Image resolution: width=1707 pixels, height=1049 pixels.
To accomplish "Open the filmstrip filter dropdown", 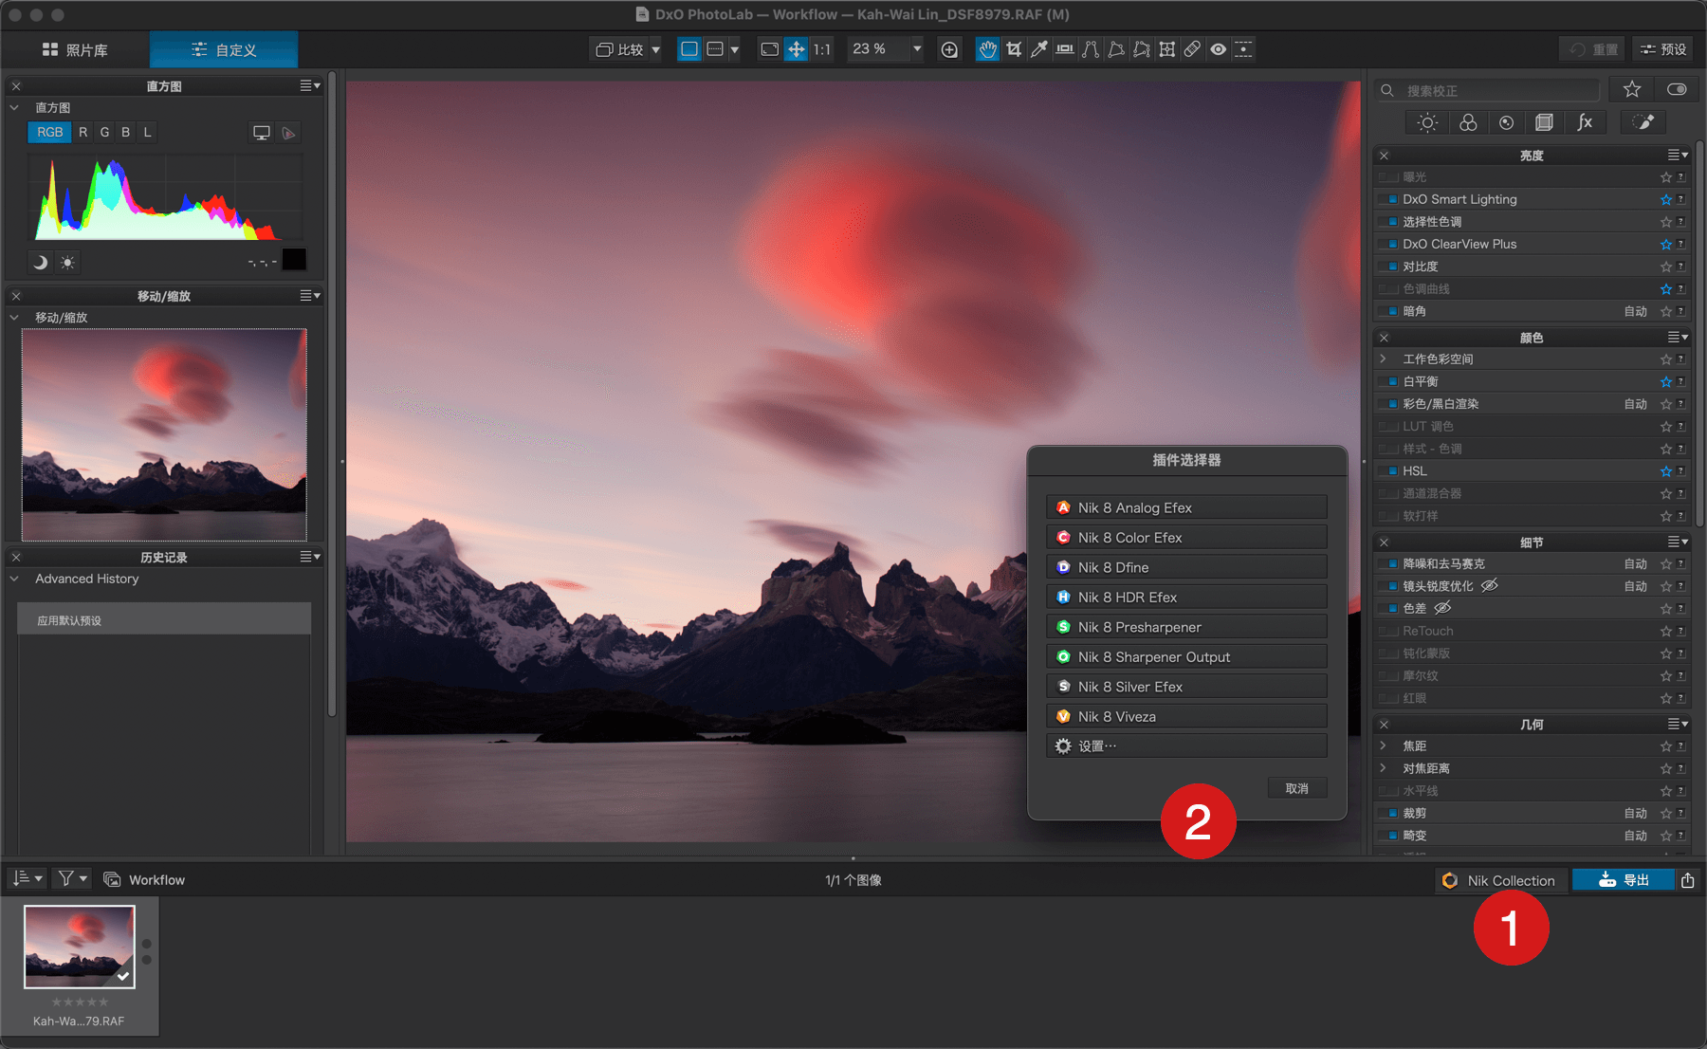I will [71, 879].
